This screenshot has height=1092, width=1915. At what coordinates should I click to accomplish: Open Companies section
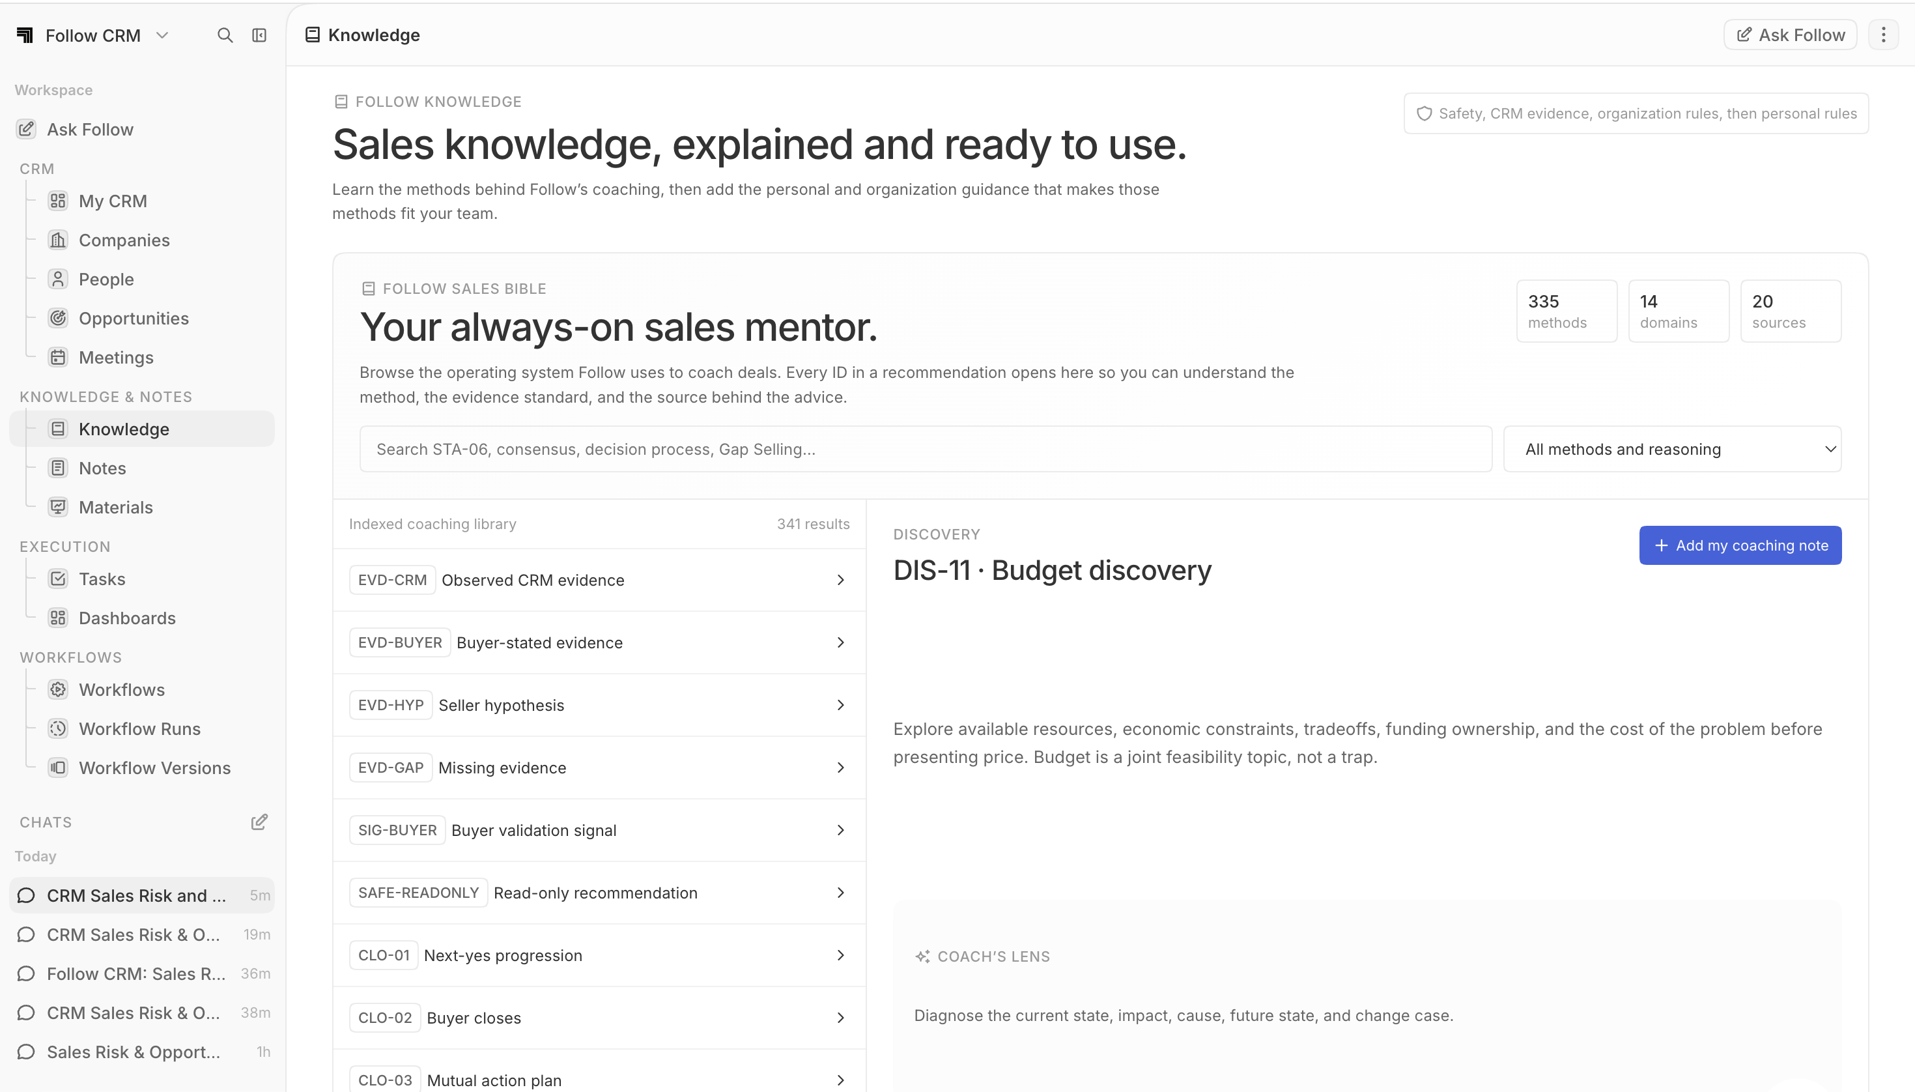tap(143, 240)
